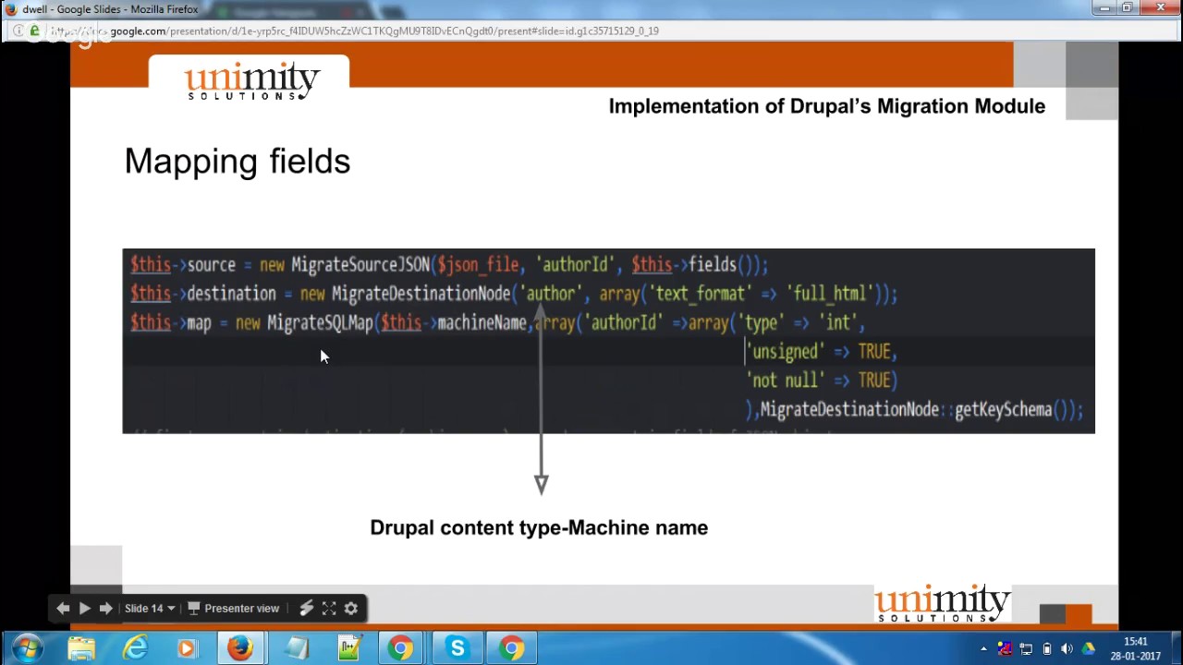The height and width of the screenshot is (665, 1183).
Task: Click getKeySchema in the code
Action: pos(1003,409)
